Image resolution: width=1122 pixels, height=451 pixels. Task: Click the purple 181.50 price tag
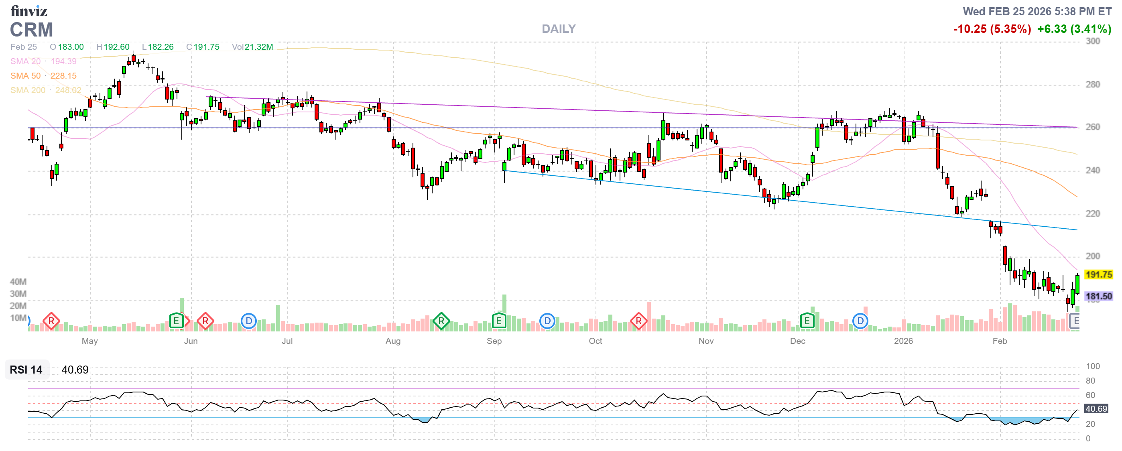point(1098,297)
